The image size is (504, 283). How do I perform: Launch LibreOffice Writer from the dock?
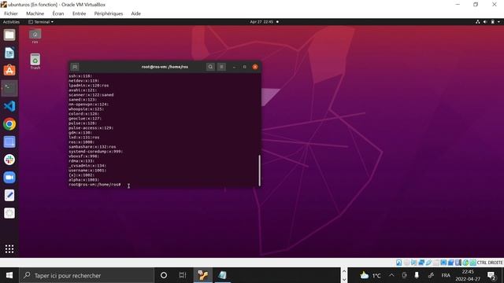coord(9,53)
